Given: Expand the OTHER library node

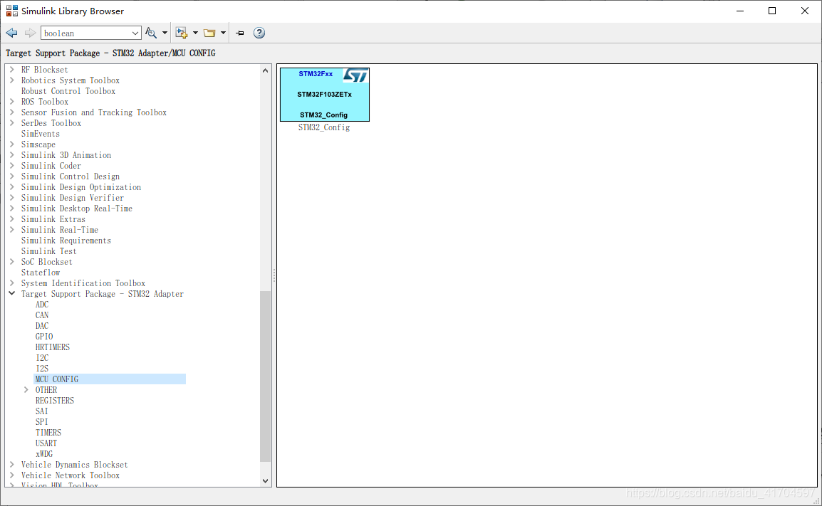Looking at the screenshot, I should click(26, 390).
